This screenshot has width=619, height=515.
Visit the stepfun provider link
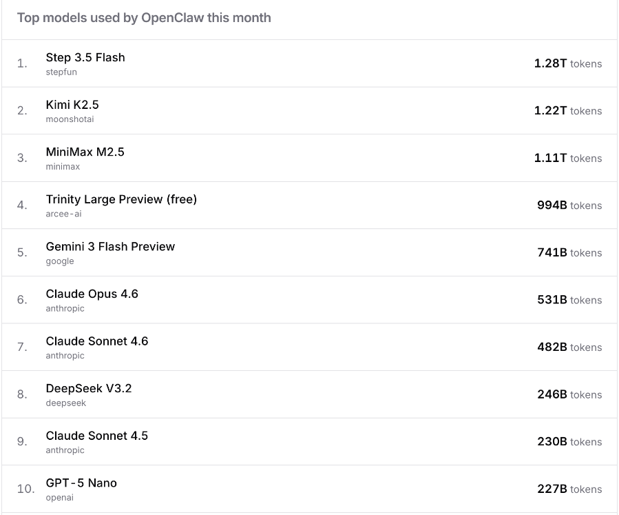(61, 72)
